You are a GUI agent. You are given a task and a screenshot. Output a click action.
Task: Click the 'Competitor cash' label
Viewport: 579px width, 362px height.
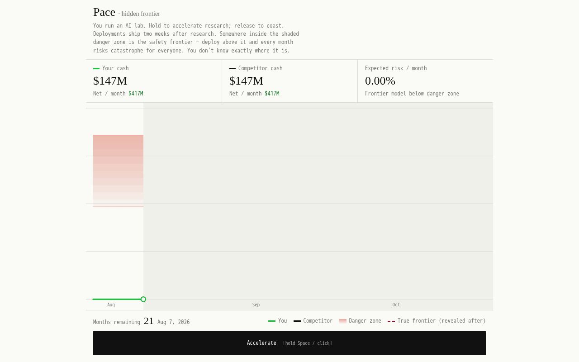click(x=261, y=68)
